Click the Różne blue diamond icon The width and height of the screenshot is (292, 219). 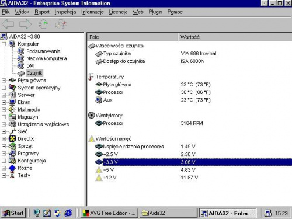click(12, 168)
